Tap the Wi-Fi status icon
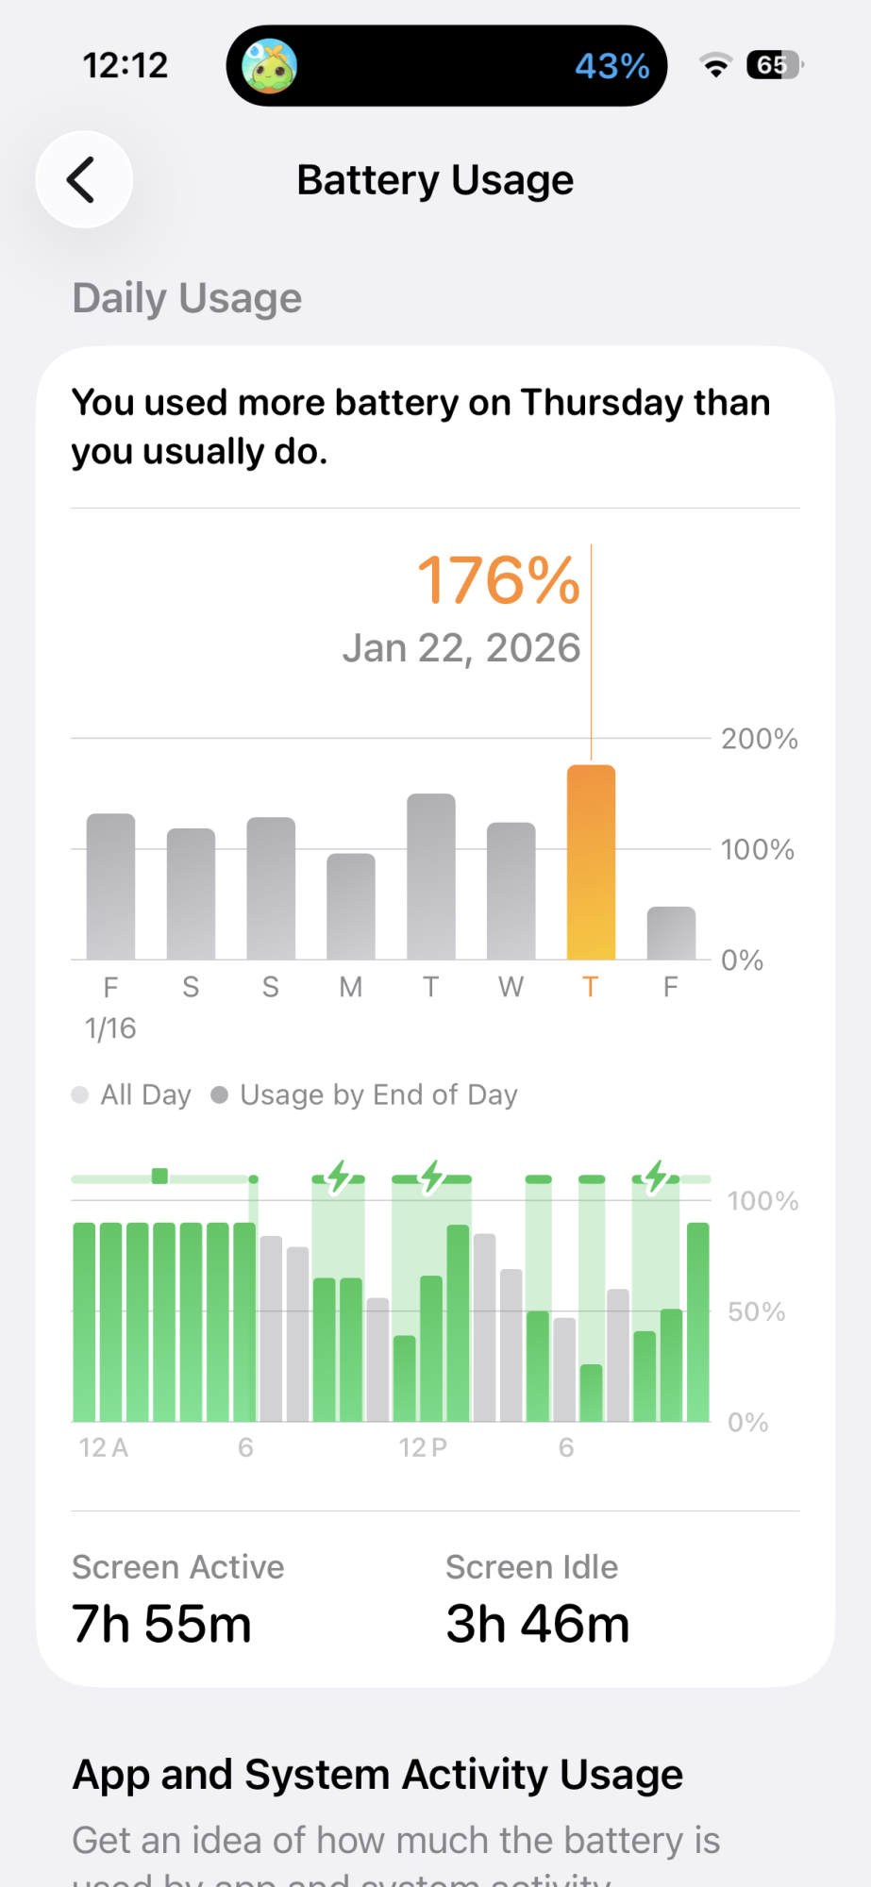The image size is (871, 1887). pos(716,65)
